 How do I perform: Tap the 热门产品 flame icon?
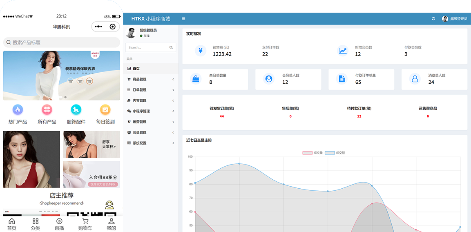click(x=18, y=109)
